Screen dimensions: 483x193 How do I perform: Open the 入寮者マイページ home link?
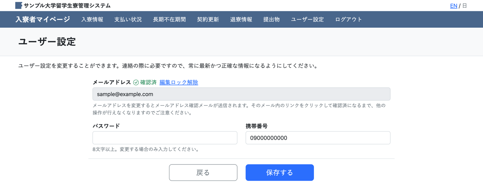click(42, 19)
